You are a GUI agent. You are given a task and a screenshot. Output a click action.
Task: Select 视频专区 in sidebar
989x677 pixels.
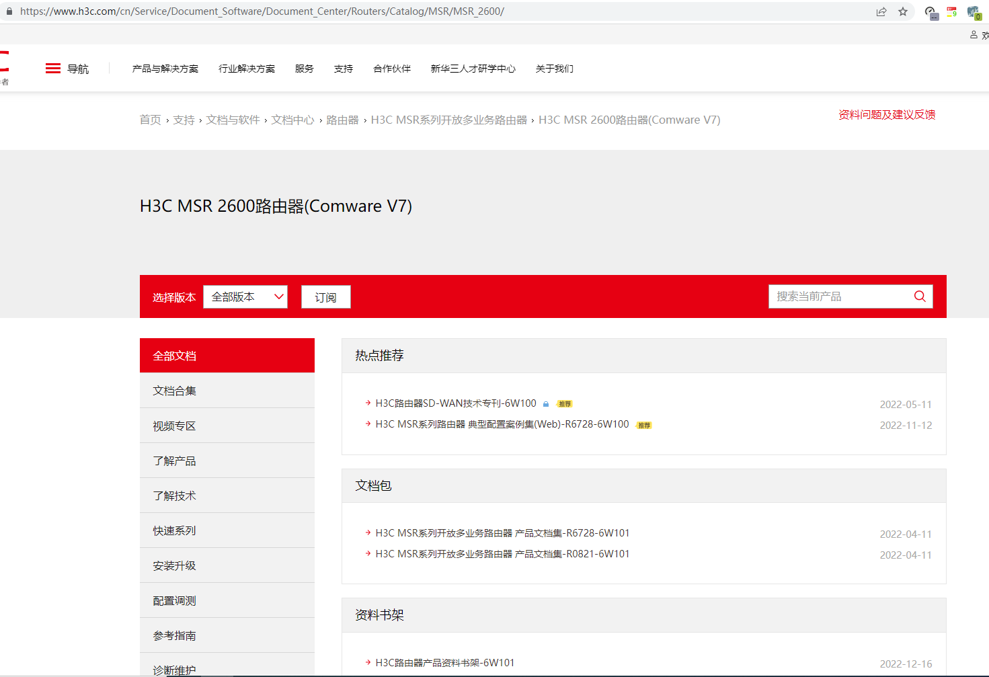(x=227, y=426)
